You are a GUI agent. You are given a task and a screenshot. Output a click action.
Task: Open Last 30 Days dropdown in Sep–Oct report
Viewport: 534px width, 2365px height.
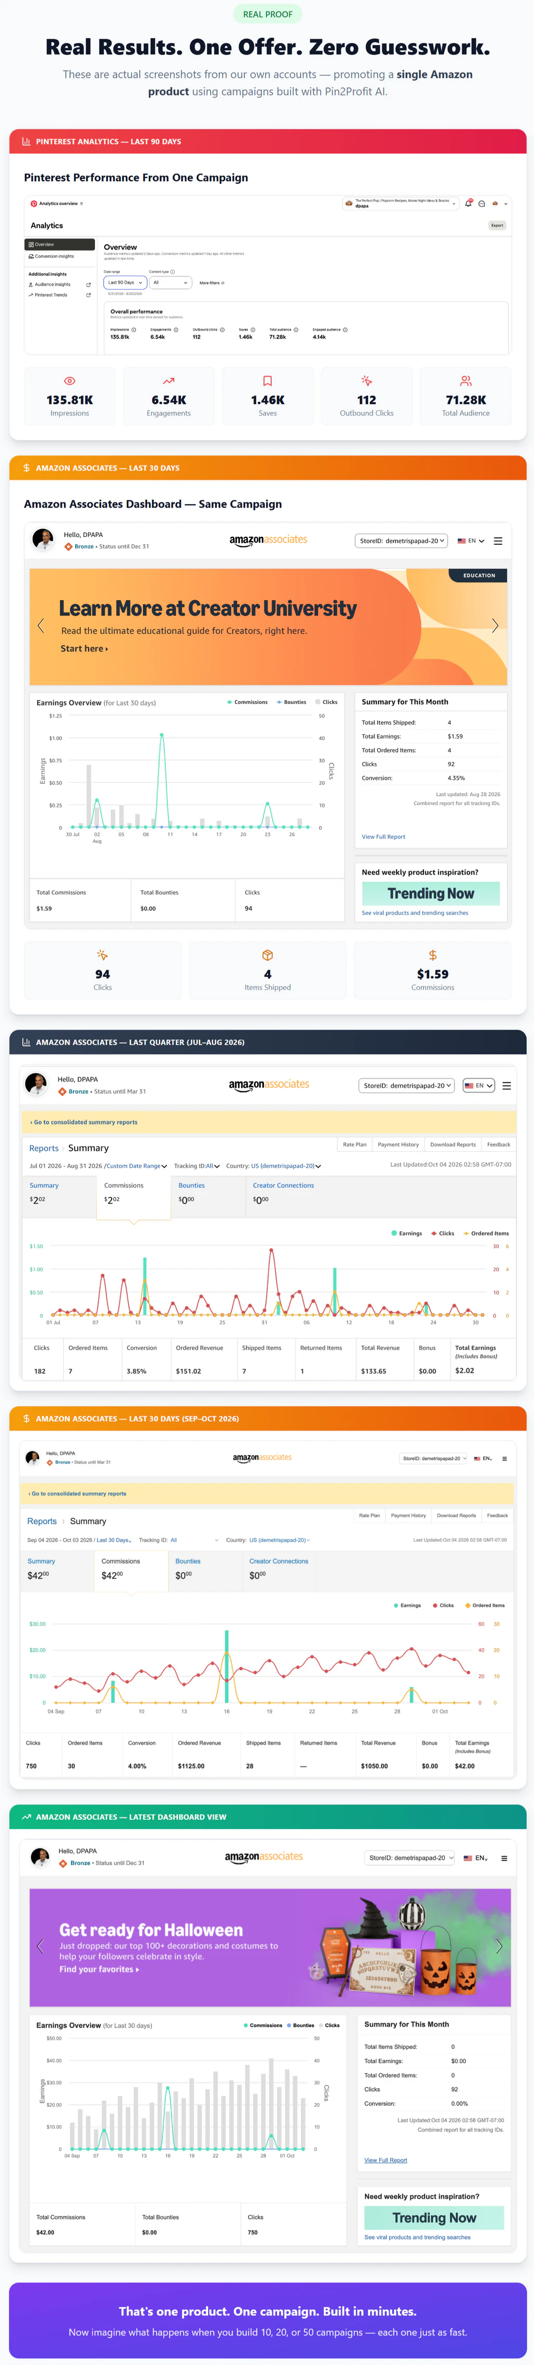point(115,1541)
